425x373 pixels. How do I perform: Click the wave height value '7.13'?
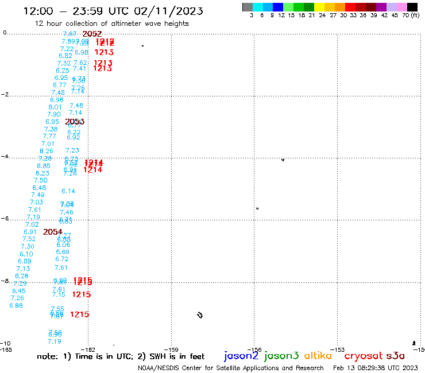(24, 269)
